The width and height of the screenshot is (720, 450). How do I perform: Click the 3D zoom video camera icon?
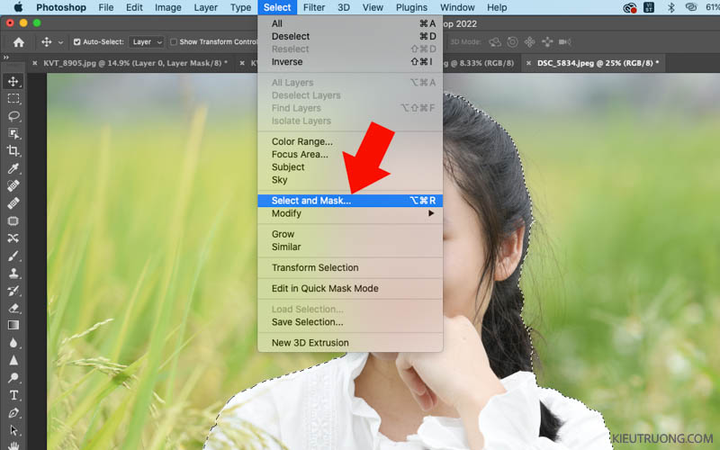tap(565, 42)
